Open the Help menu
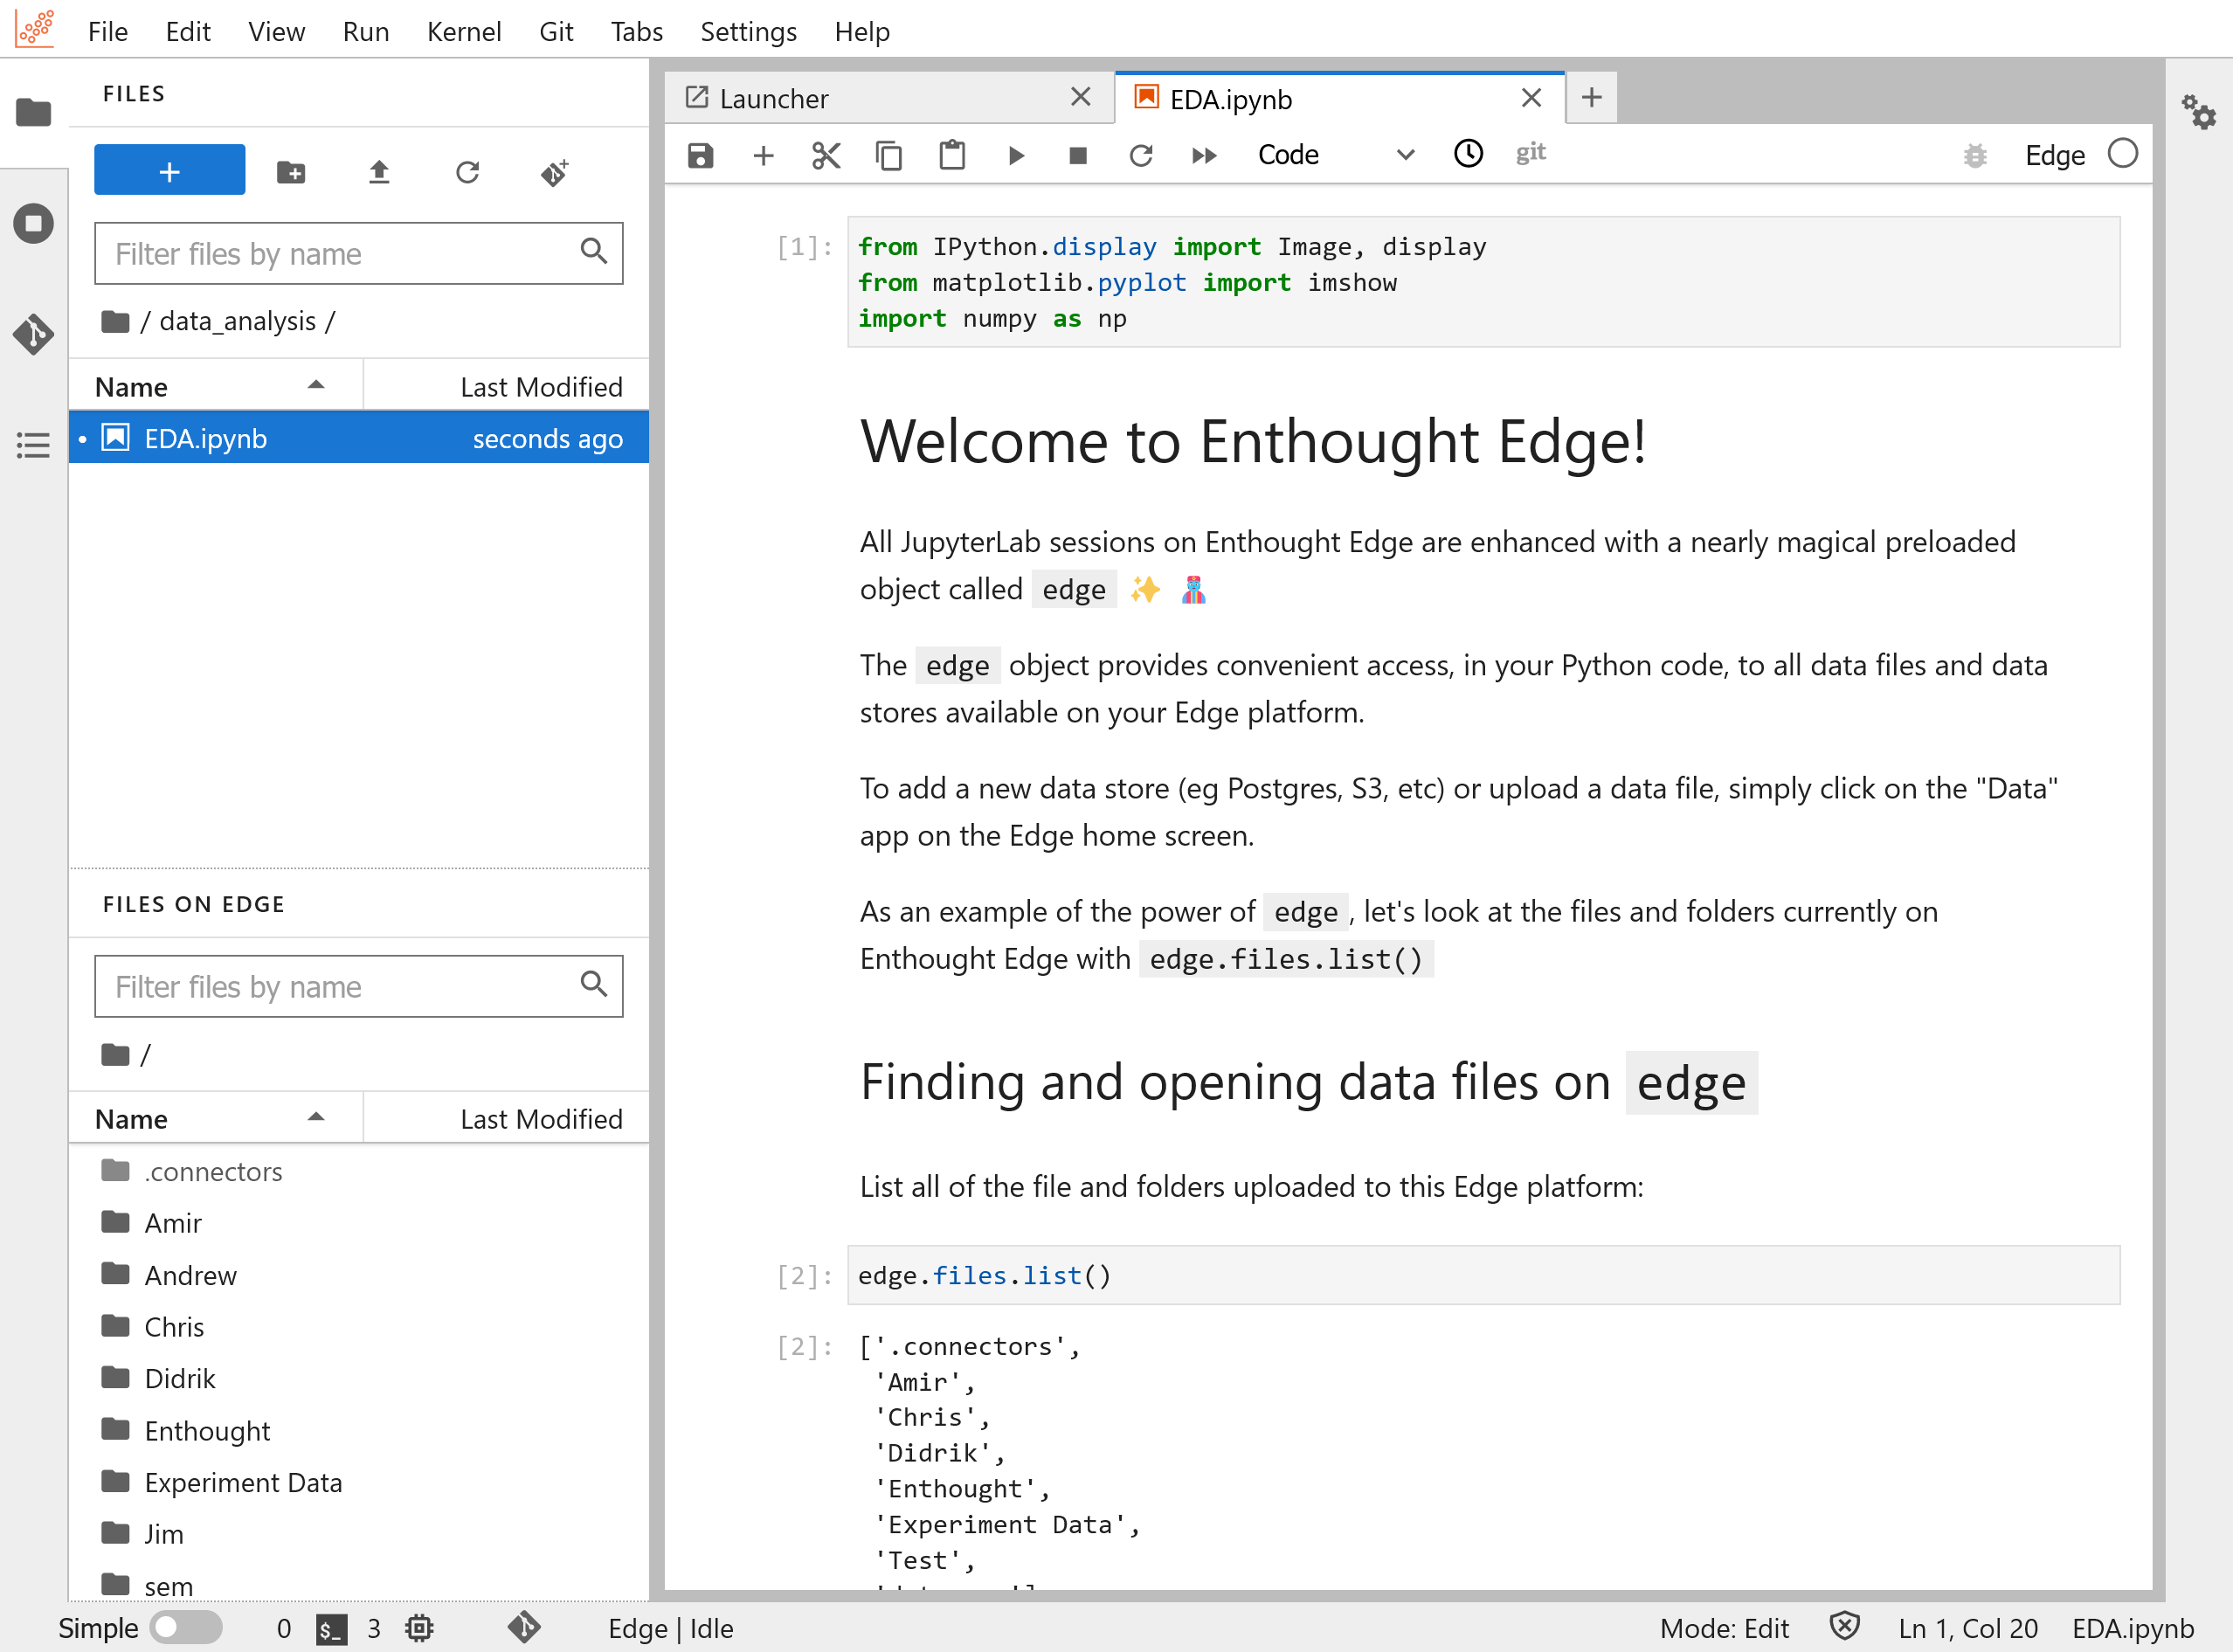Screen dimensions: 2233x1652 click(x=862, y=31)
